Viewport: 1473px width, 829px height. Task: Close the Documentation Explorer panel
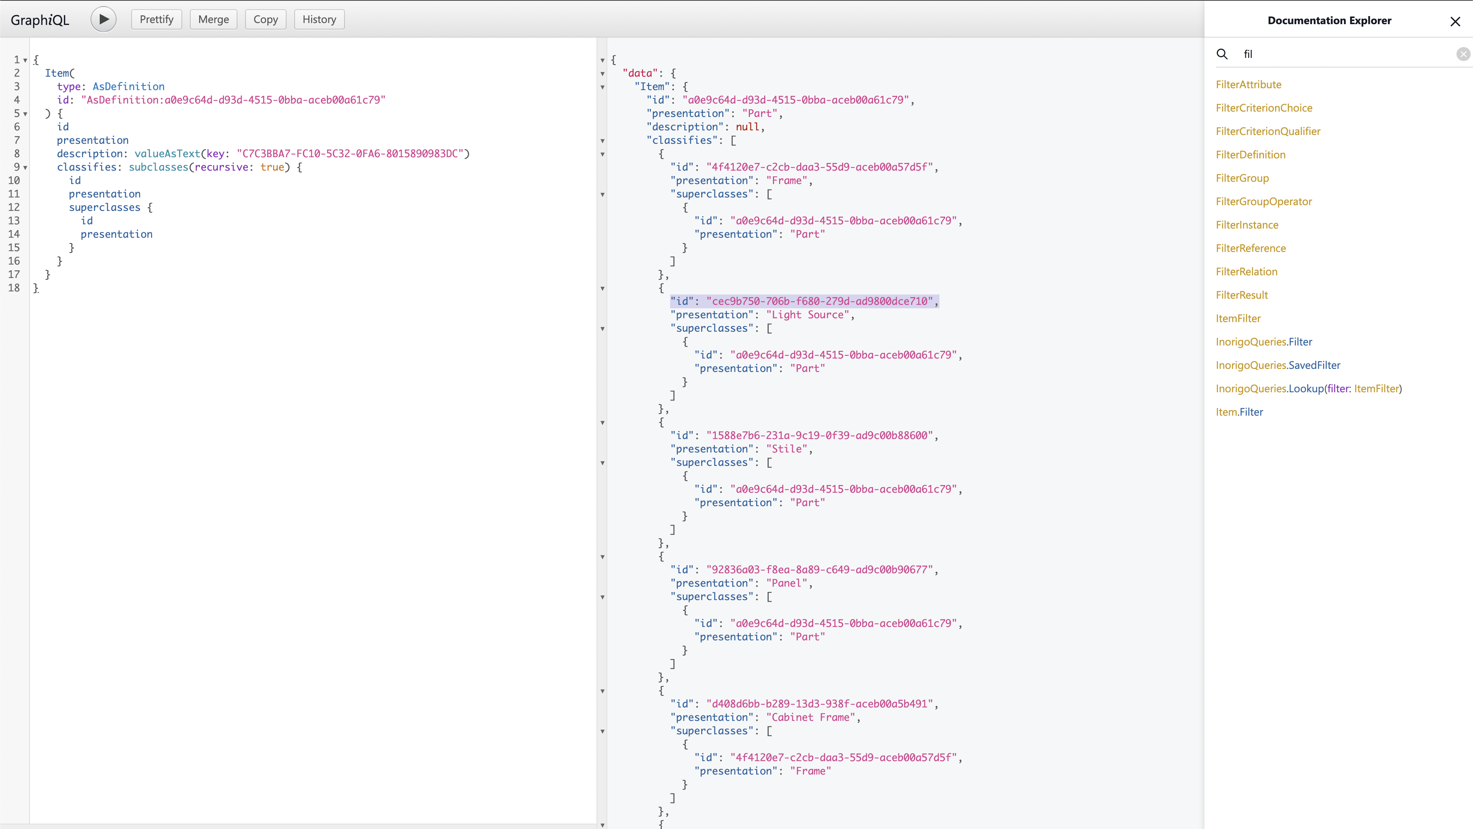pos(1455,22)
